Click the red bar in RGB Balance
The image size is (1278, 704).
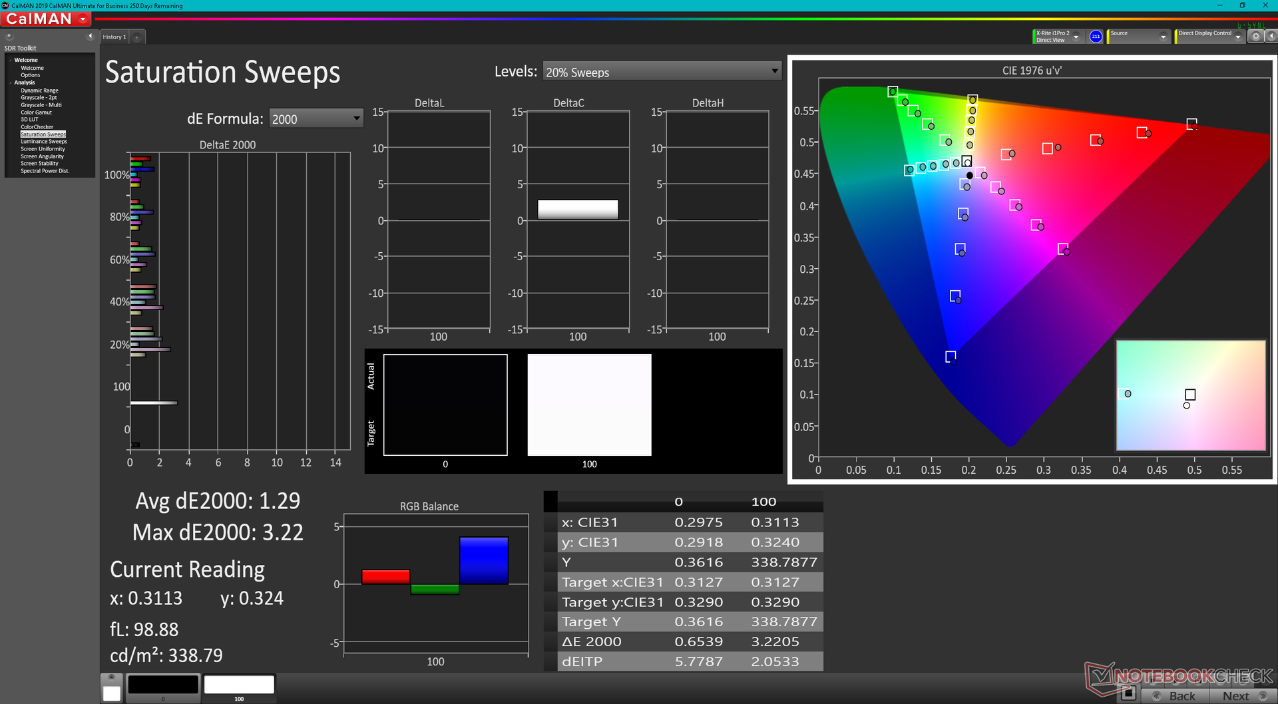(x=385, y=577)
